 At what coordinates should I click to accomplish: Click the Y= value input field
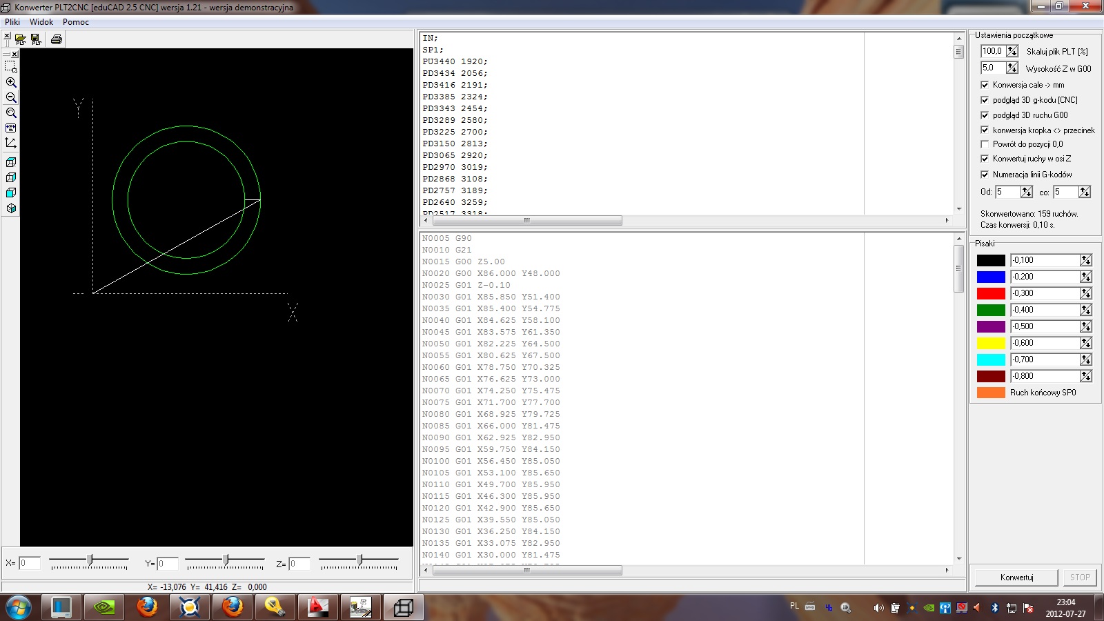click(168, 564)
